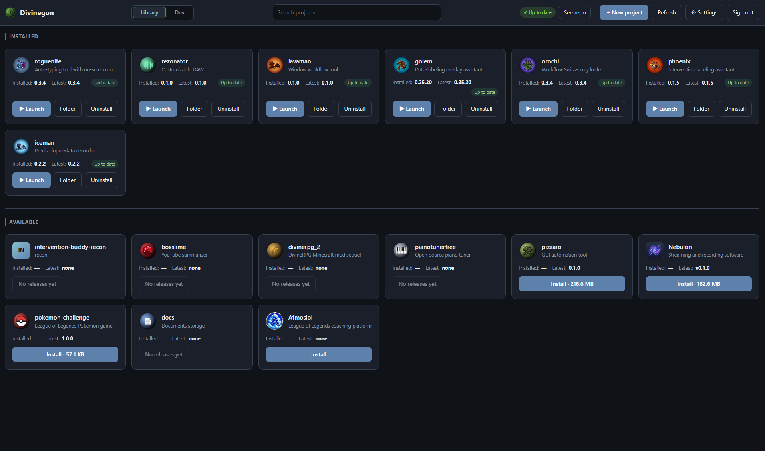Screen dimensions: 765x451
Task: Click the pokemon-challenge pokeball icon
Action: pos(21,321)
